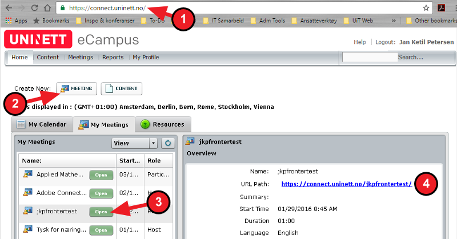
Task: Open the Other bookmarks folder
Action: [x=430, y=21]
